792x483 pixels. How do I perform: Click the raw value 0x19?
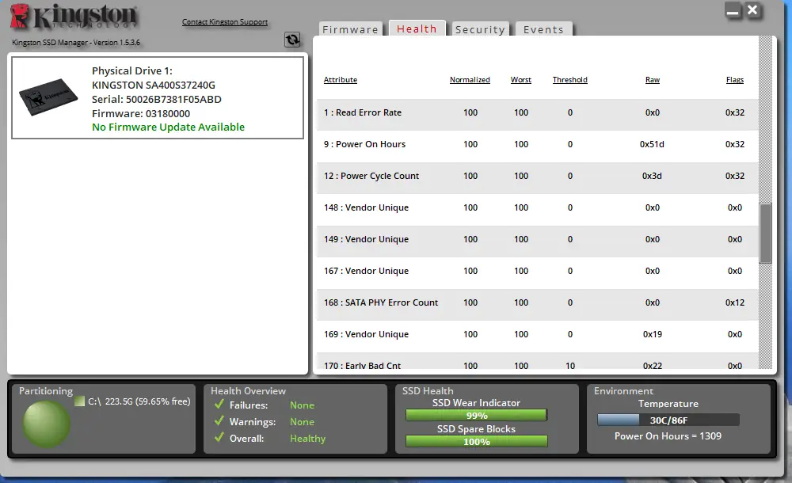[652, 334]
